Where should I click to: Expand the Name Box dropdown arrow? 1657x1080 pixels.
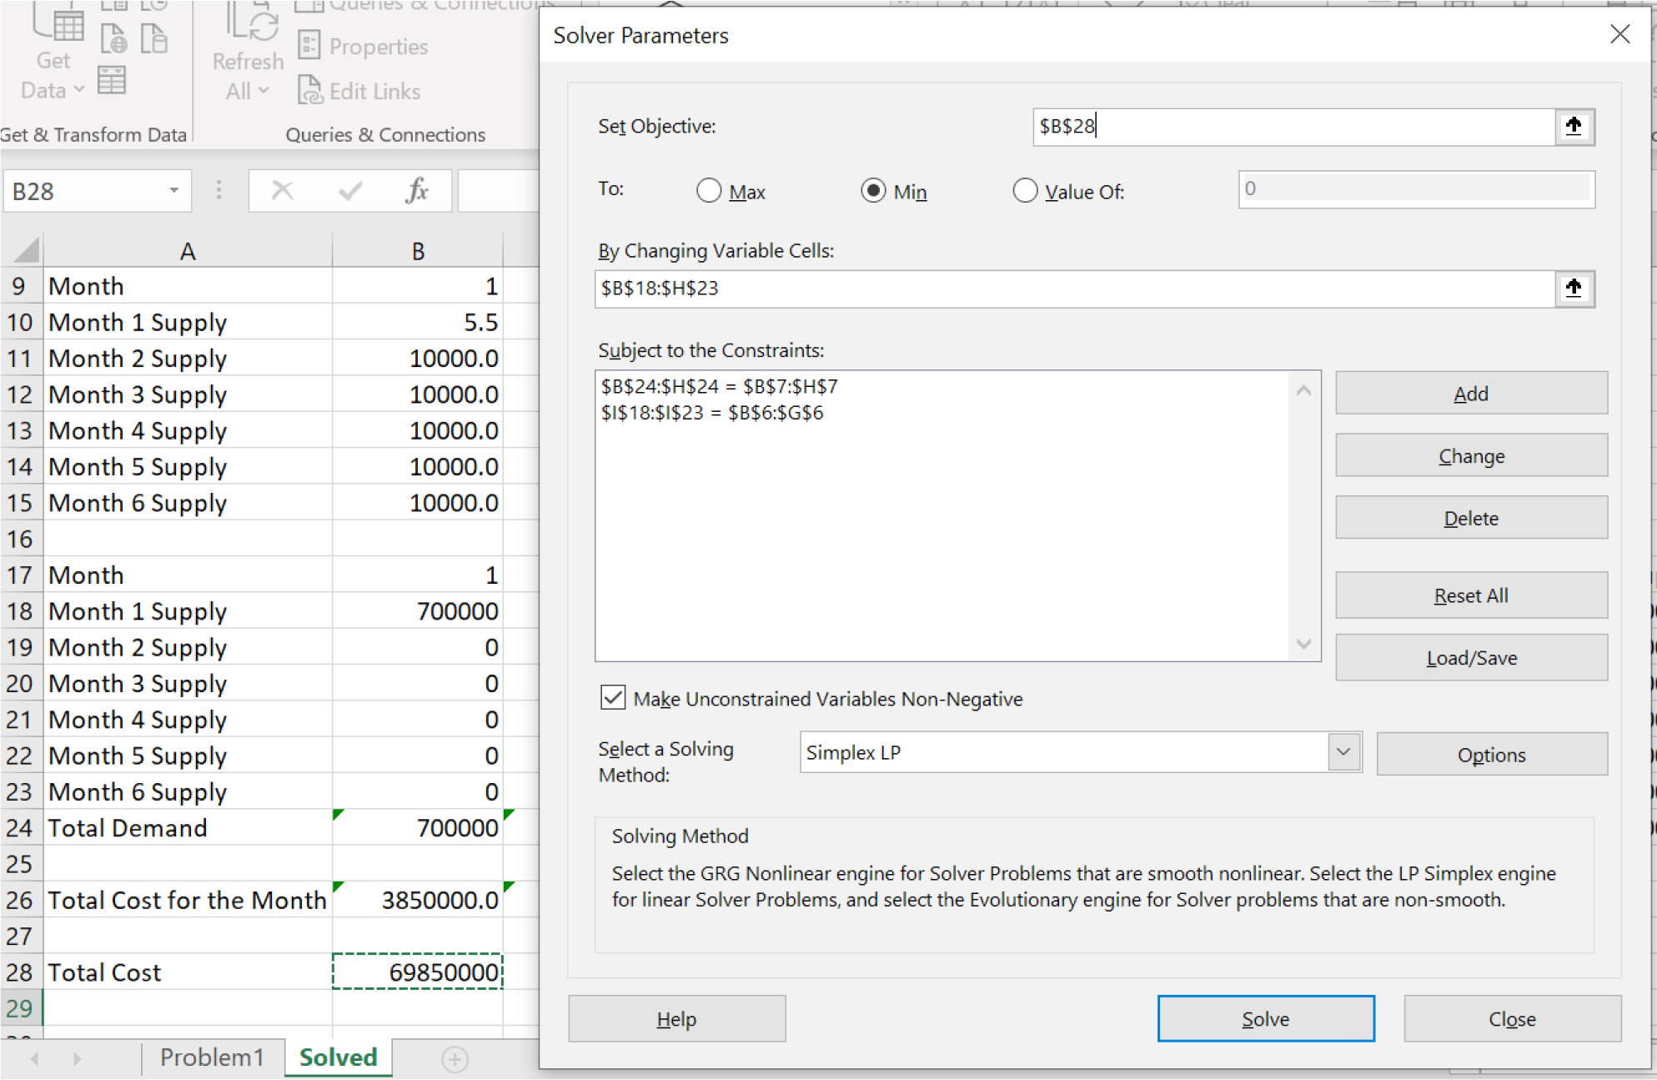[173, 191]
